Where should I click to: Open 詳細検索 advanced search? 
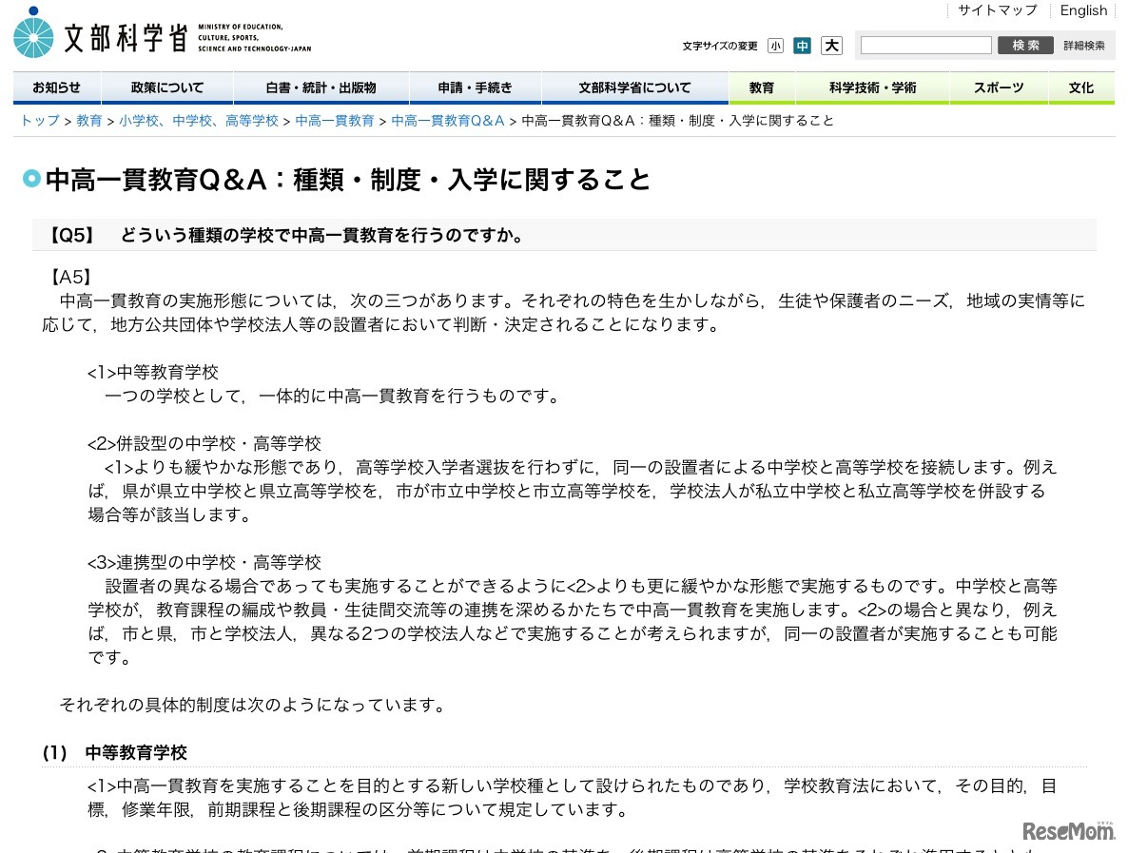(1083, 45)
